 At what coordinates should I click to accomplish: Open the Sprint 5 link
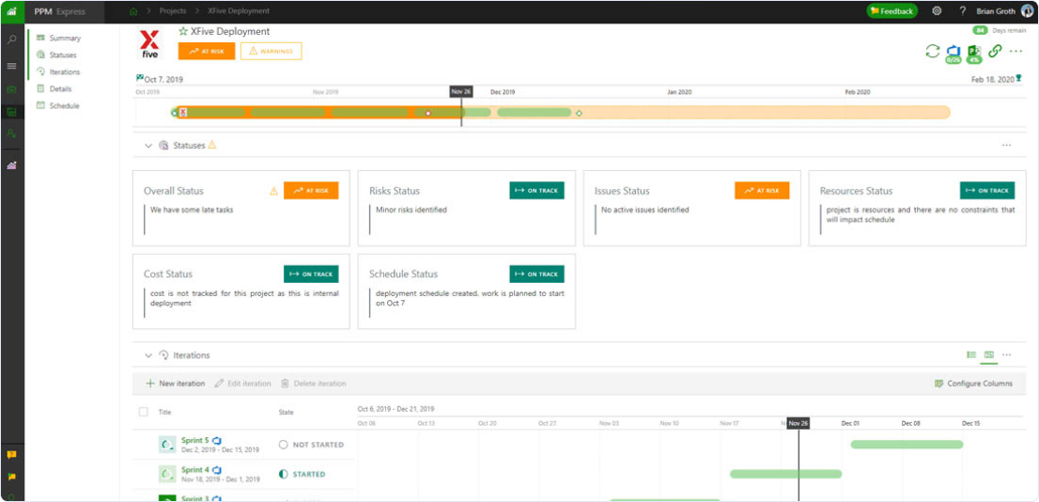tap(194, 440)
